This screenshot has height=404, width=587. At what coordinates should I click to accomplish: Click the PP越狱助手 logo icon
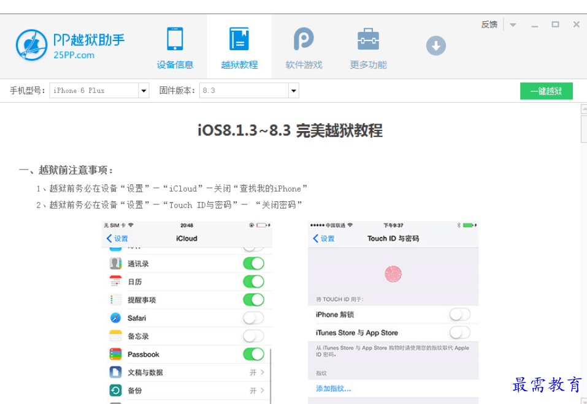coord(32,45)
